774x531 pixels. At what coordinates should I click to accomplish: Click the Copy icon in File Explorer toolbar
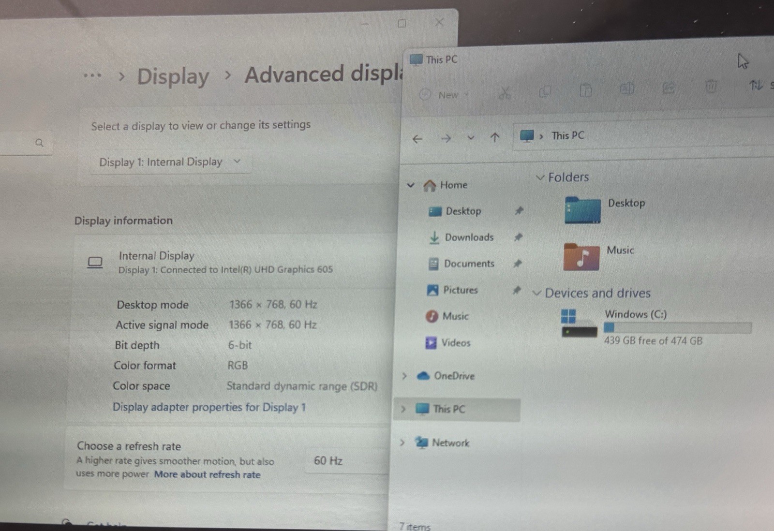click(545, 91)
